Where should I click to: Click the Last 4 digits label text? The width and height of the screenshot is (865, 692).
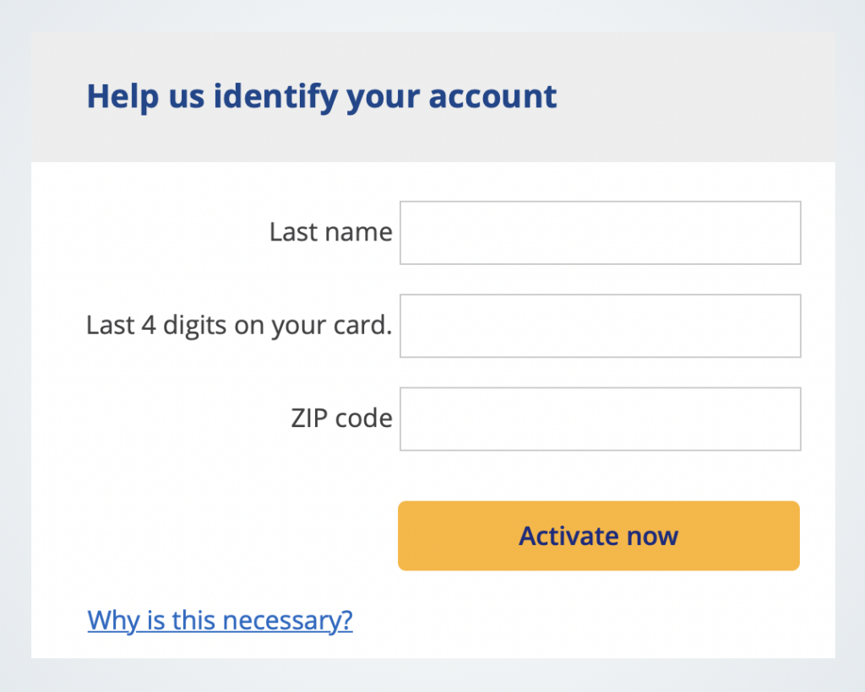click(x=238, y=326)
